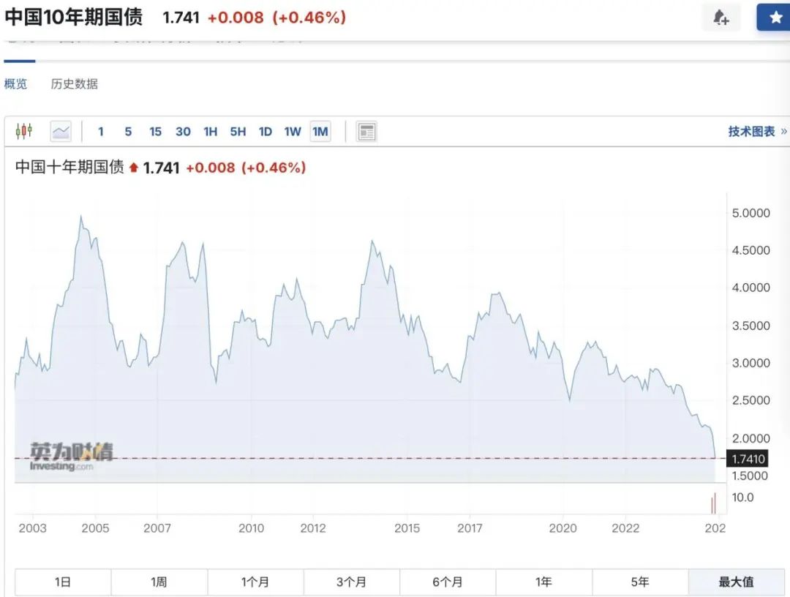Set chart range to 6个月

(448, 582)
